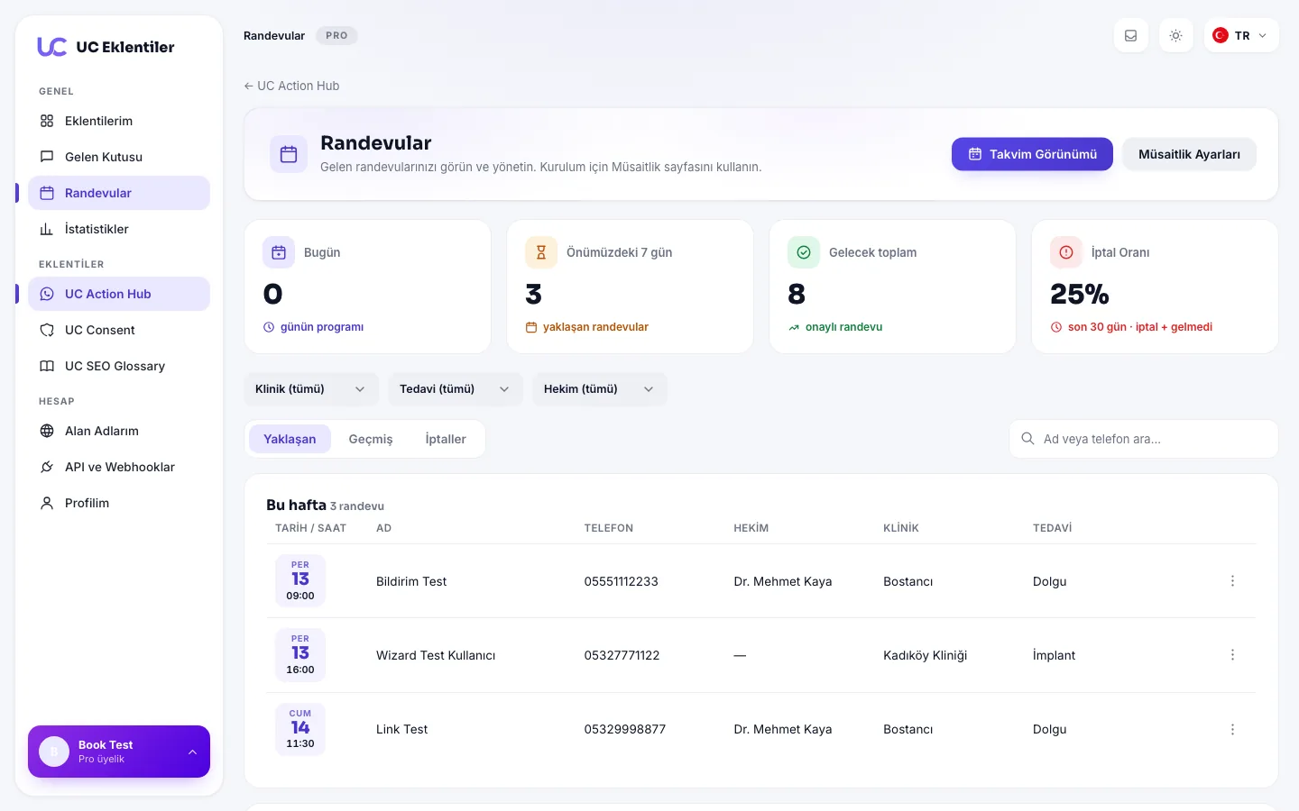Click phone number 05551112233
Image resolution: width=1299 pixels, height=811 pixels.
pyautogui.click(x=622, y=581)
